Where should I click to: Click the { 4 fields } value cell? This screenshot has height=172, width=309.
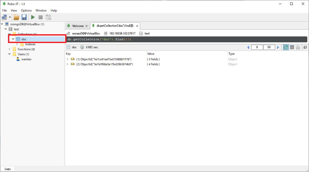153,64
